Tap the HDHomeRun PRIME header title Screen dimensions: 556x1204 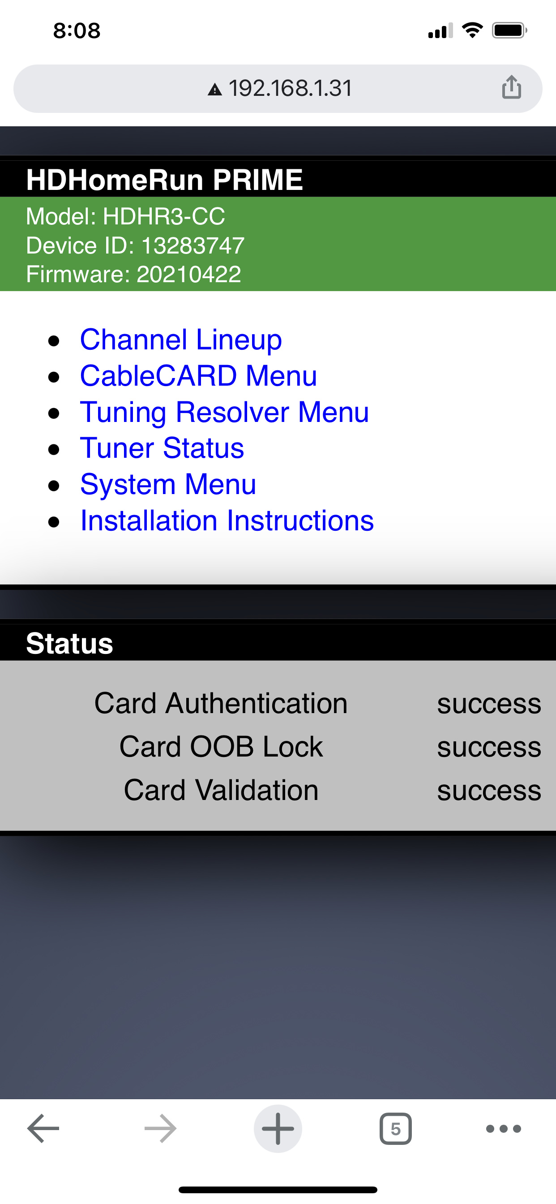tap(164, 180)
